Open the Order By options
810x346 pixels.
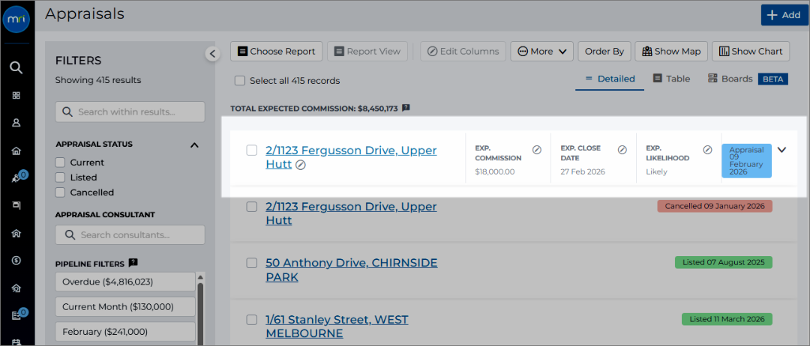(x=604, y=52)
